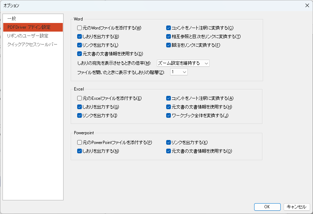
Task: Toggle 脚注をリンクに変換する(F) checkbox
Action: [168, 45]
